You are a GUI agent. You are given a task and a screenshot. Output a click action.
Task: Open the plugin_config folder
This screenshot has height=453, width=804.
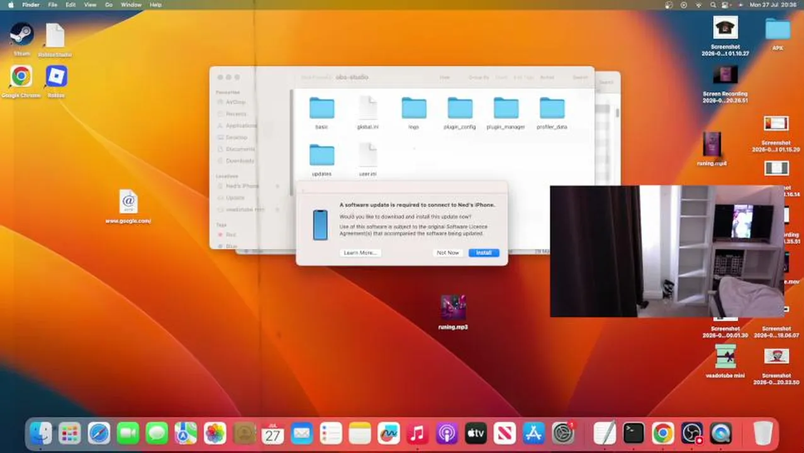(x=460, y=108)
